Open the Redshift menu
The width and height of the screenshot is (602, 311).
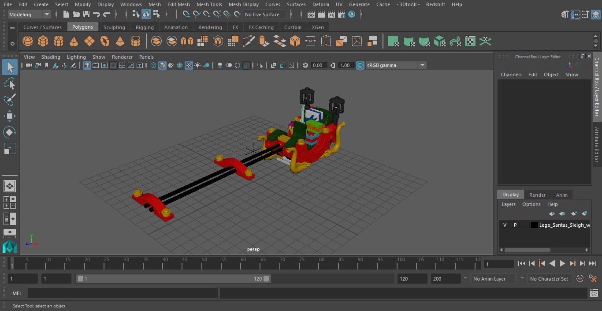coord(435,4)
